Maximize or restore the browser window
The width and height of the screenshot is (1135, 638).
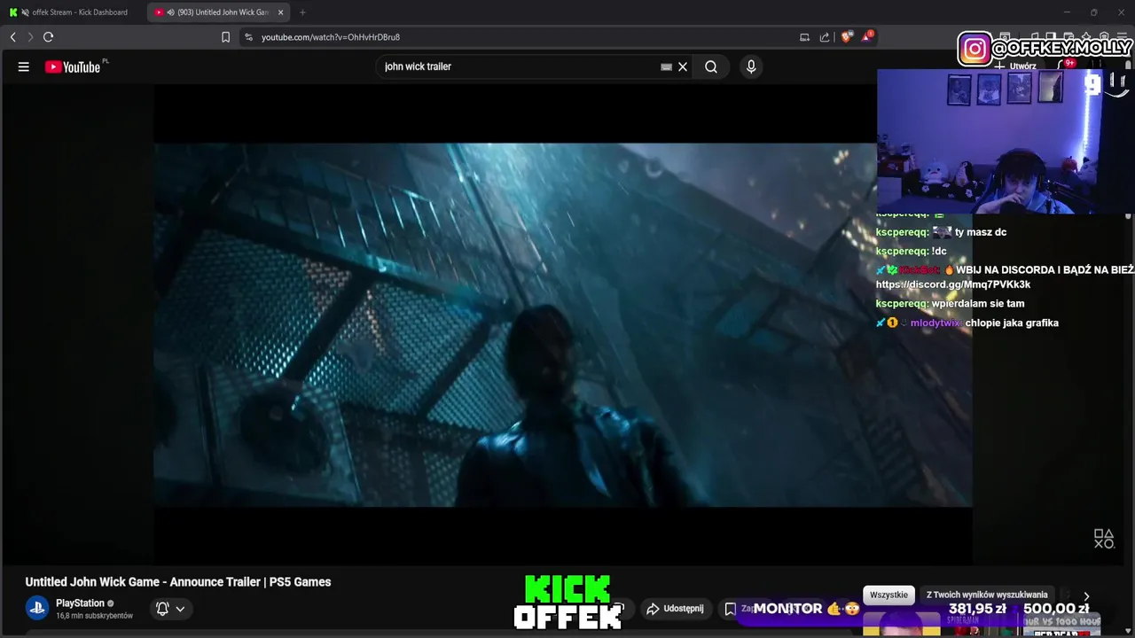pyautogui.click(x=1093, y=12)
